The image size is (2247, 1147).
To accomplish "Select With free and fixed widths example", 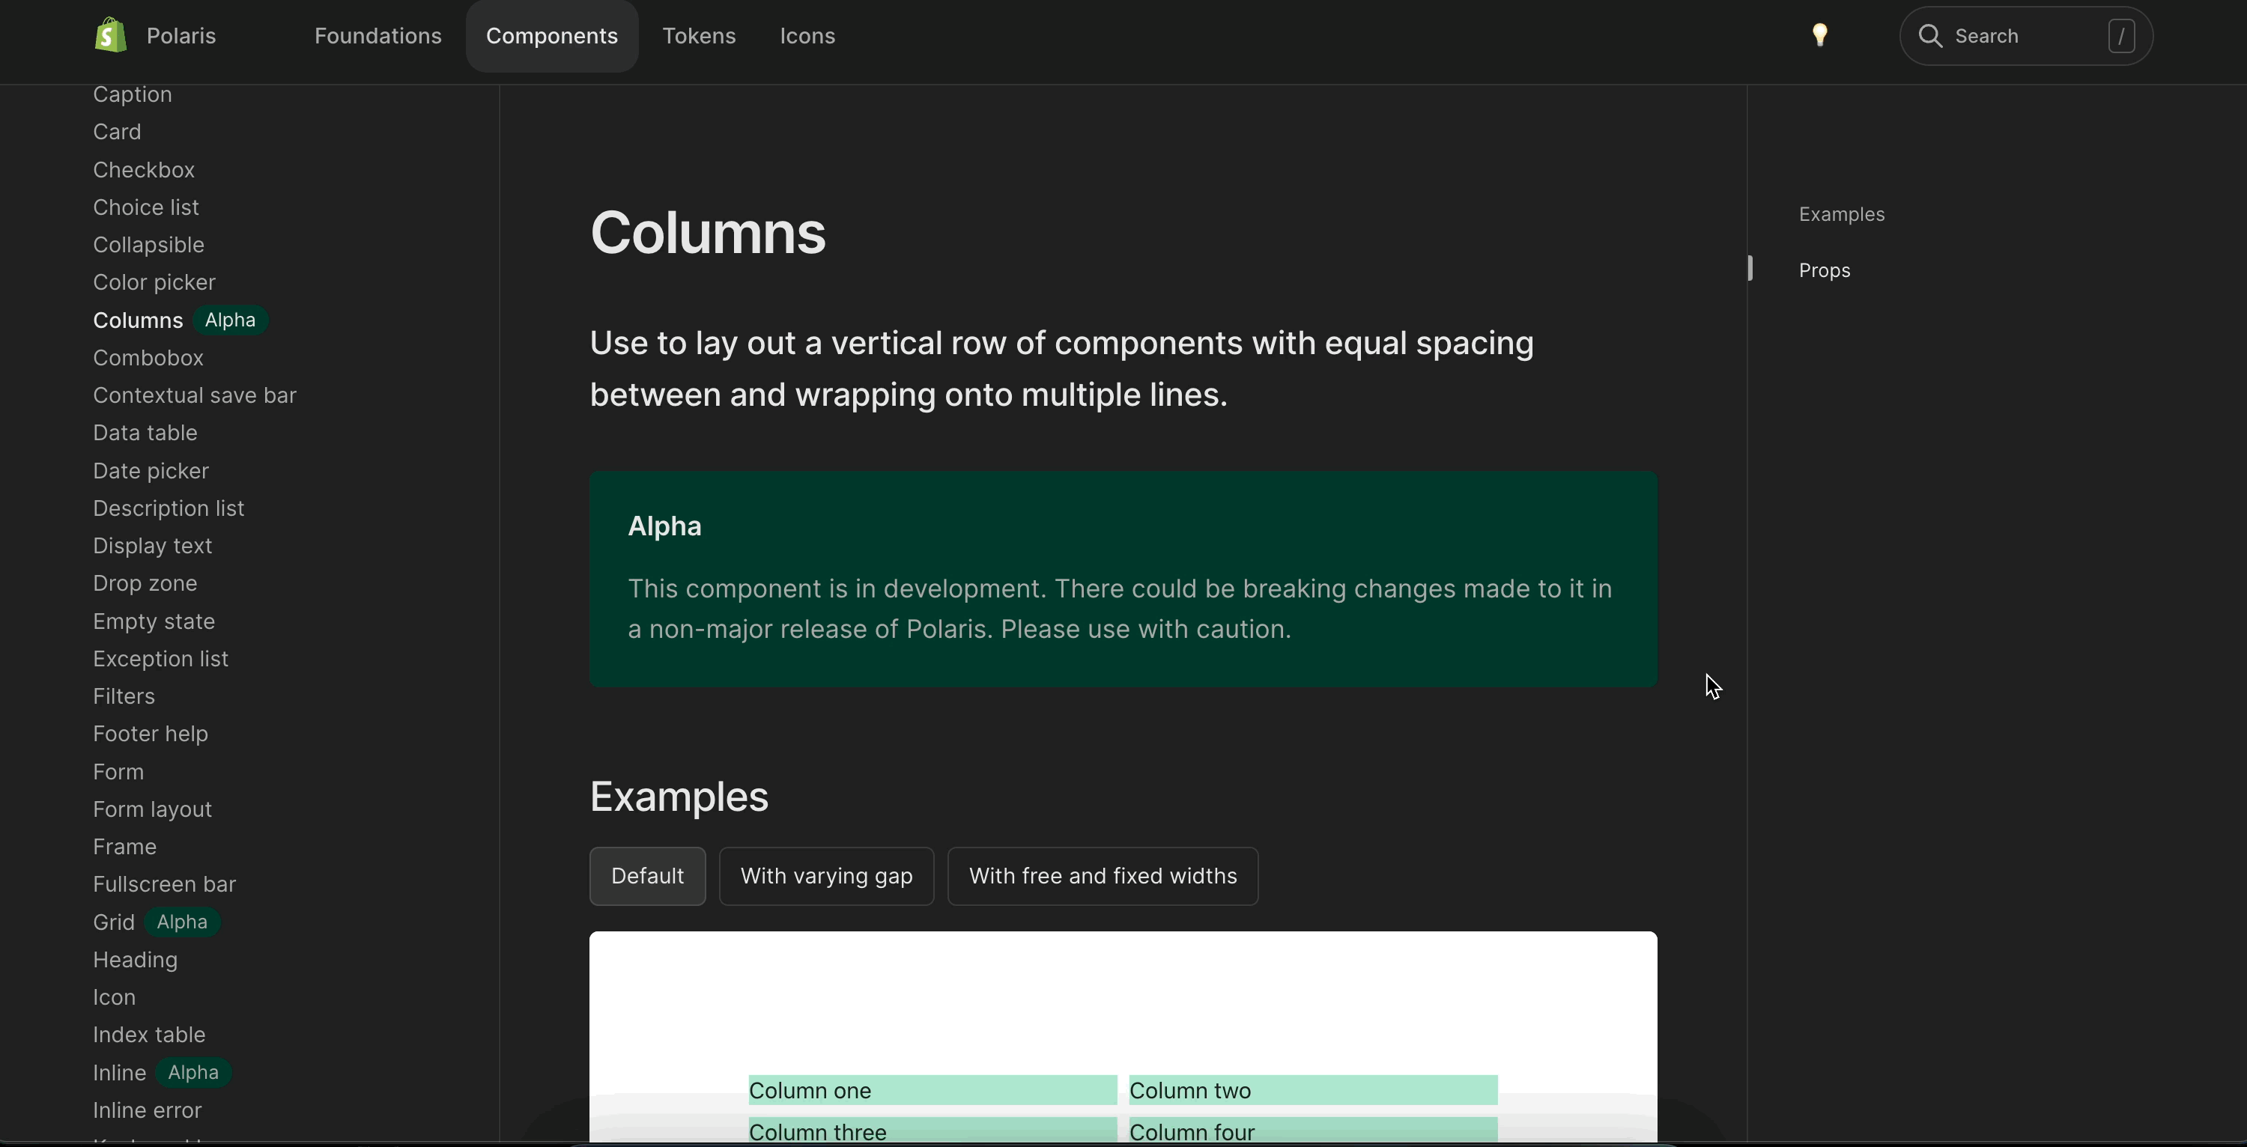I will [1103, 876].
